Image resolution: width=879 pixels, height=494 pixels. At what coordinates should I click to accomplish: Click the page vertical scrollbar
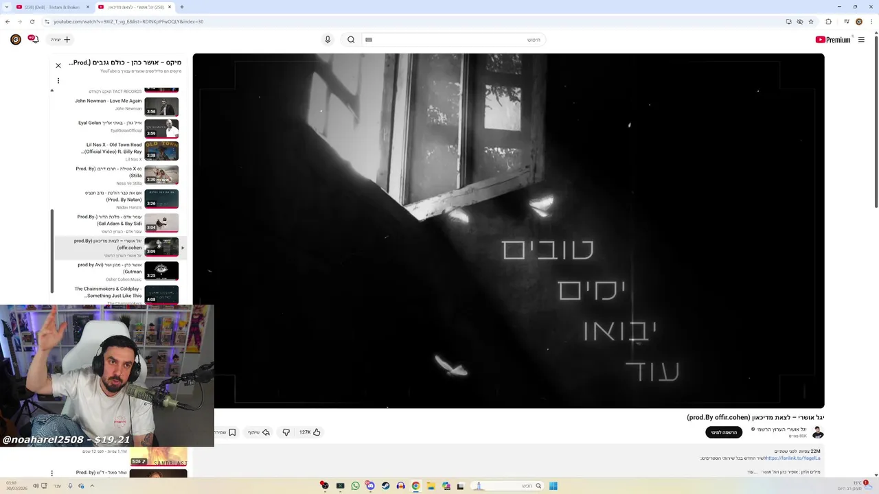(x=876, y=123)
